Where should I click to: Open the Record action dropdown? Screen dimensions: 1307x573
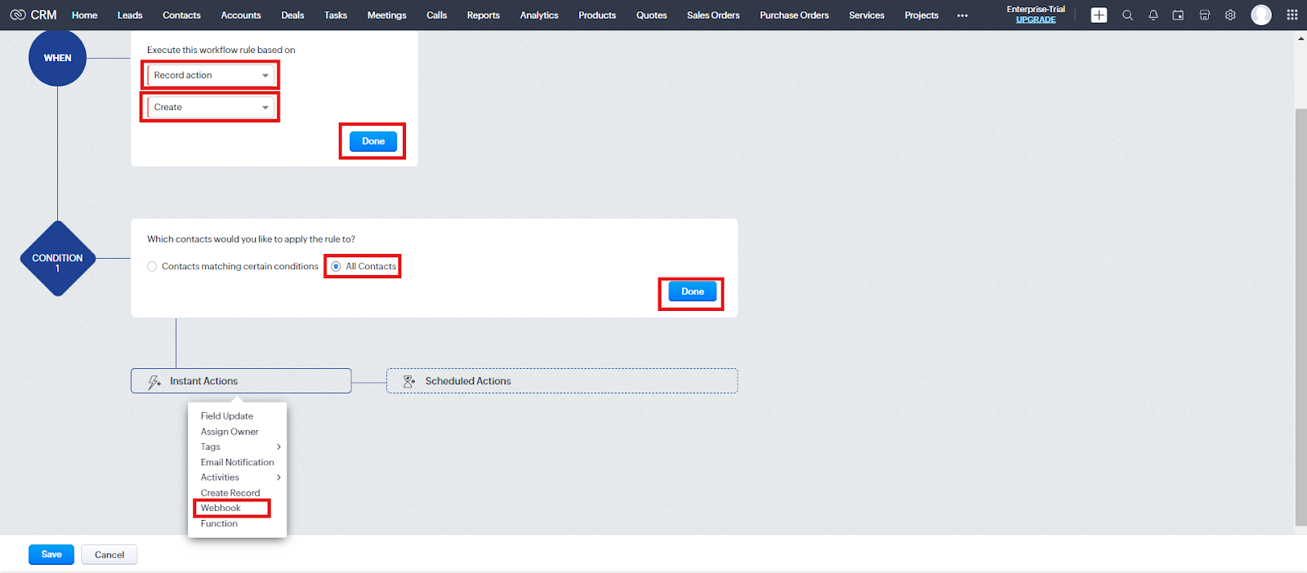pyautogui.click(x=211, y=75)
